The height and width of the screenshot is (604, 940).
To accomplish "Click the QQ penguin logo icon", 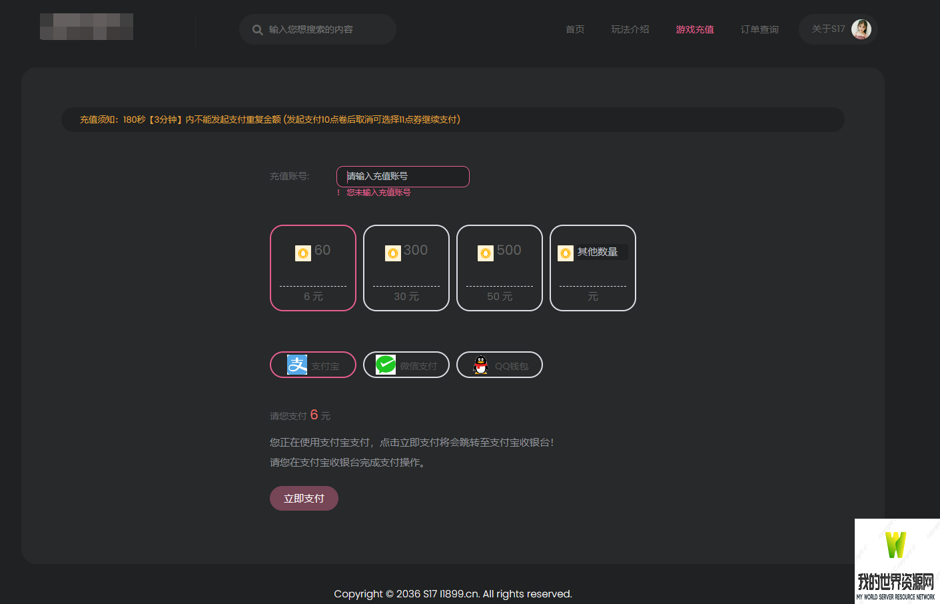I will tap(480, 365).
